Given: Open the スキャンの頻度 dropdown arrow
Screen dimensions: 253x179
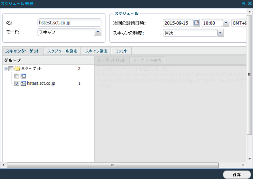Looking at the screenshot, I should click(221, 33).
